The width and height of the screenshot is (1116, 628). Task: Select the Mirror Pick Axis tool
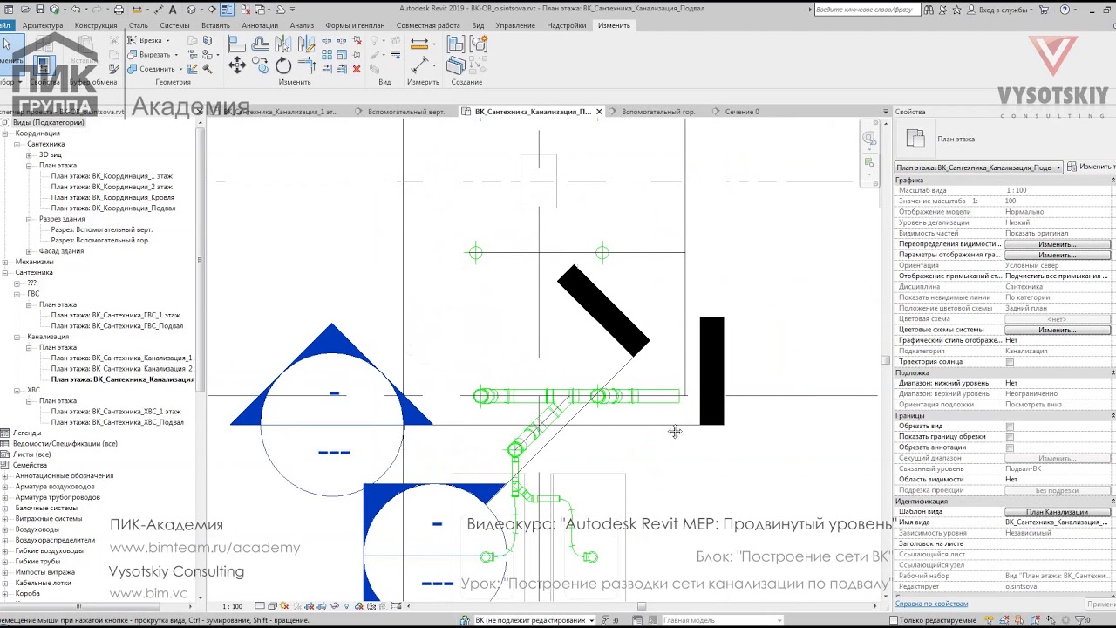point(282,44)
